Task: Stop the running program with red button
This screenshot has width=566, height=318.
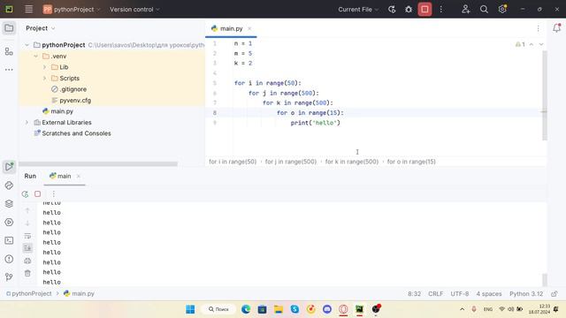Action: pos(424,10)
